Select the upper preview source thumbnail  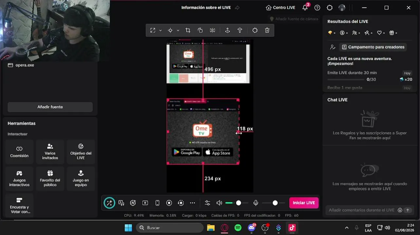[x=208, y=62]
